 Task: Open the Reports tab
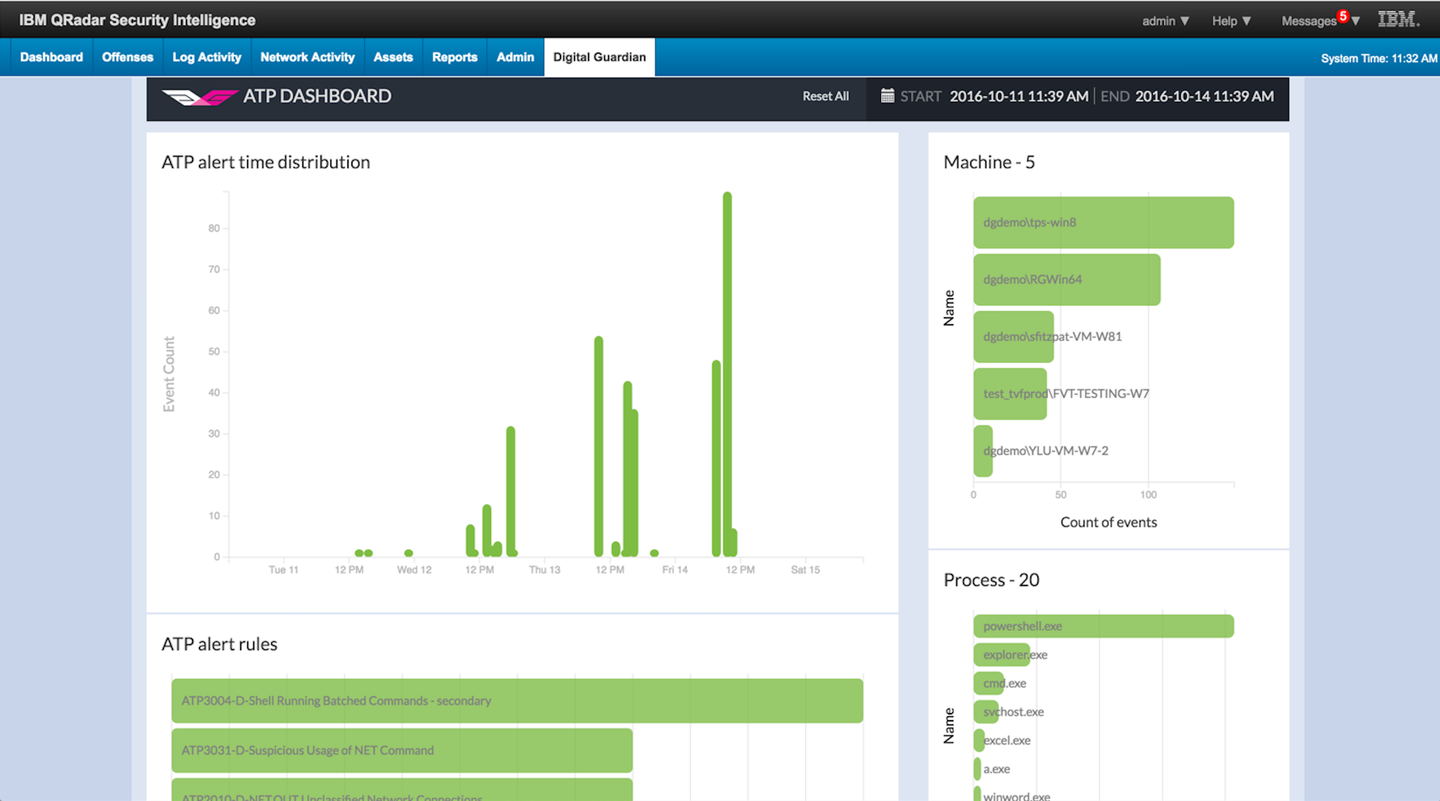click(454, 57)
